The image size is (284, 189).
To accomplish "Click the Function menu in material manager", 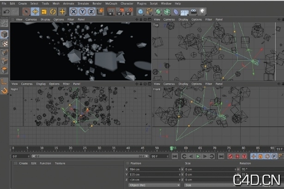I will (x=45, y=163).
